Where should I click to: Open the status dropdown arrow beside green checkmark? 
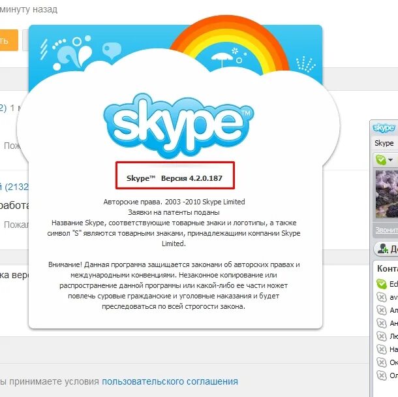point(391,160)
